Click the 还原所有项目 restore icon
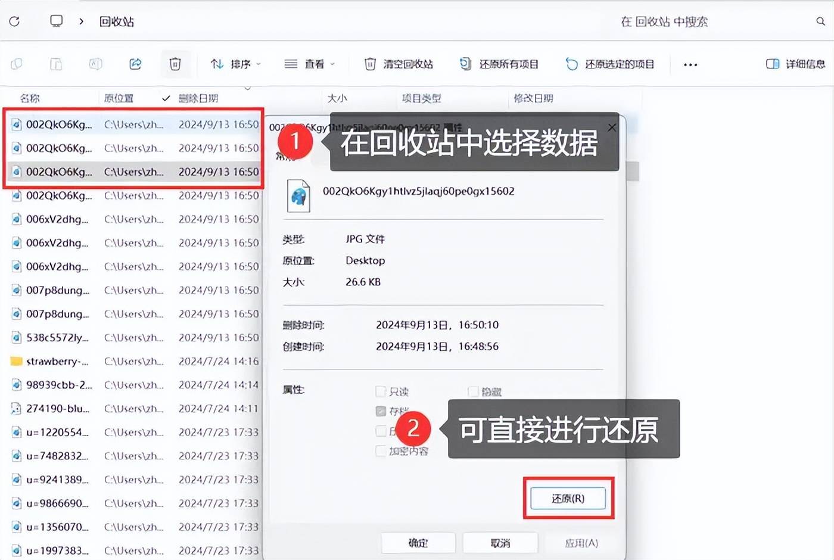Screen dimensions: 834x560 [x=465, y=64]
